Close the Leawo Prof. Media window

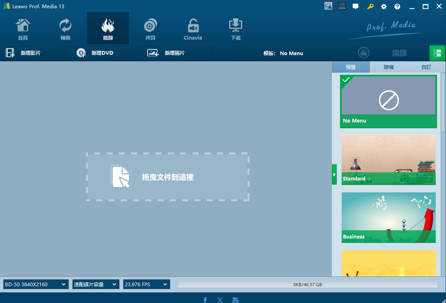click(439, 6)
